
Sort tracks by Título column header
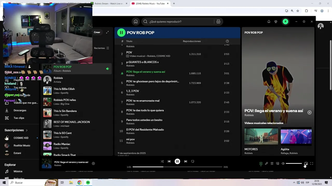[129, 41]
